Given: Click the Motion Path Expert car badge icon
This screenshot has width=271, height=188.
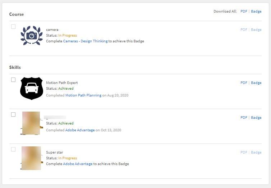Looking at the screenshot, I should pos(31,88).
